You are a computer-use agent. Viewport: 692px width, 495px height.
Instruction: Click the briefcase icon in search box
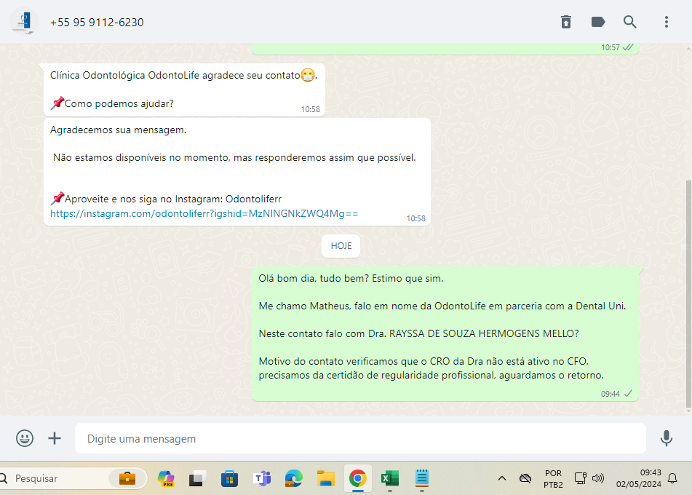coord(127,478)
